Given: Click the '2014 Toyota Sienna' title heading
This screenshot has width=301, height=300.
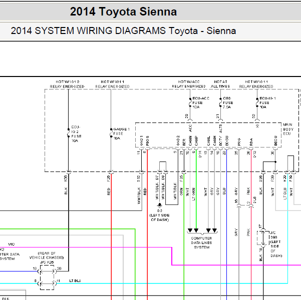Looking at the screenshot, I should click(123, 11).
